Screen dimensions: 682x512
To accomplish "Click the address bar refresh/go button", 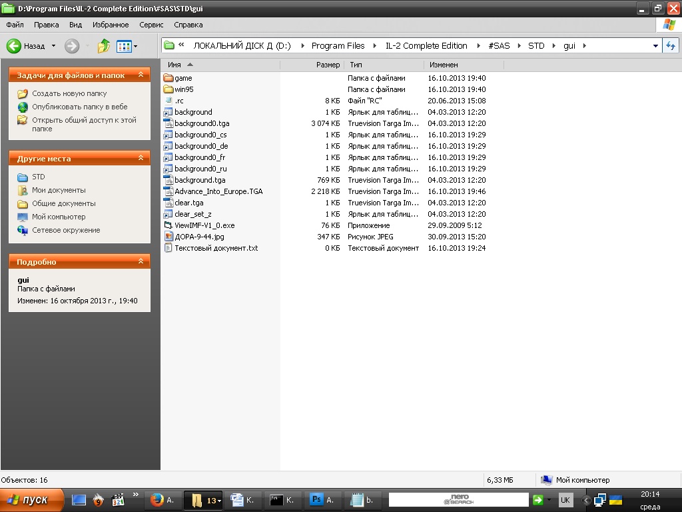I will (x=670, y=46).
